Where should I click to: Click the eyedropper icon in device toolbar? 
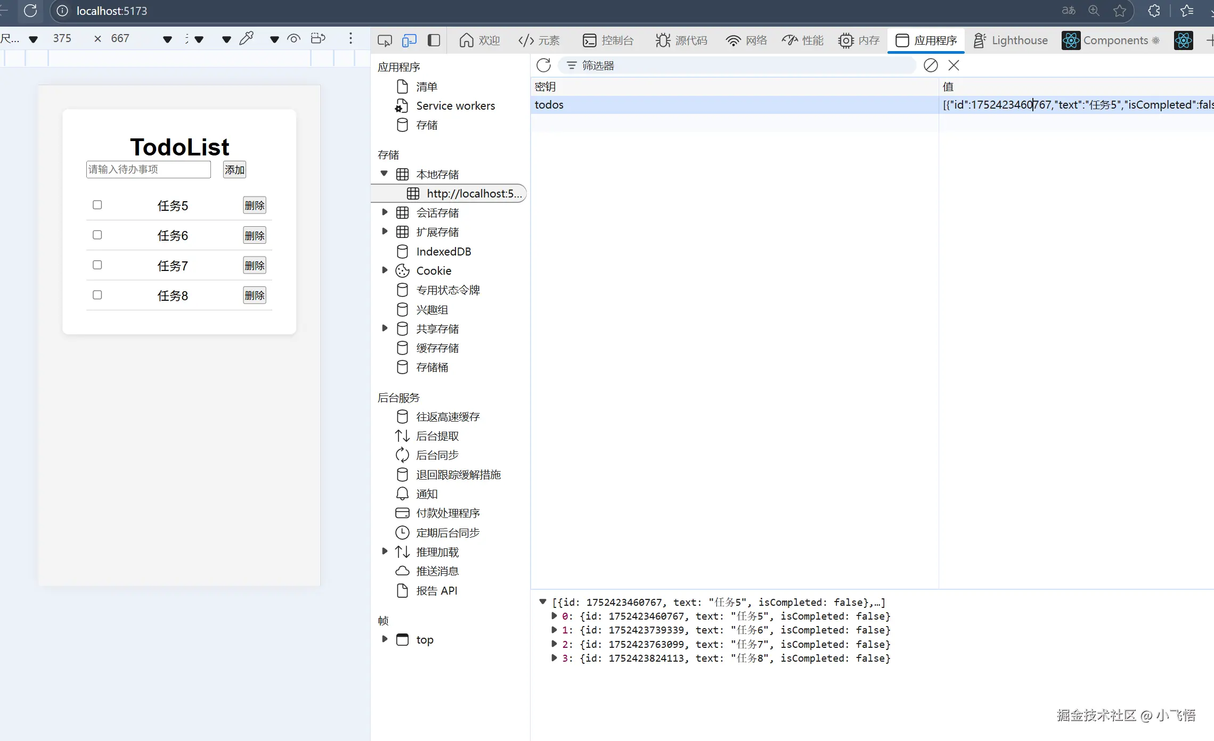pos(247,38)
